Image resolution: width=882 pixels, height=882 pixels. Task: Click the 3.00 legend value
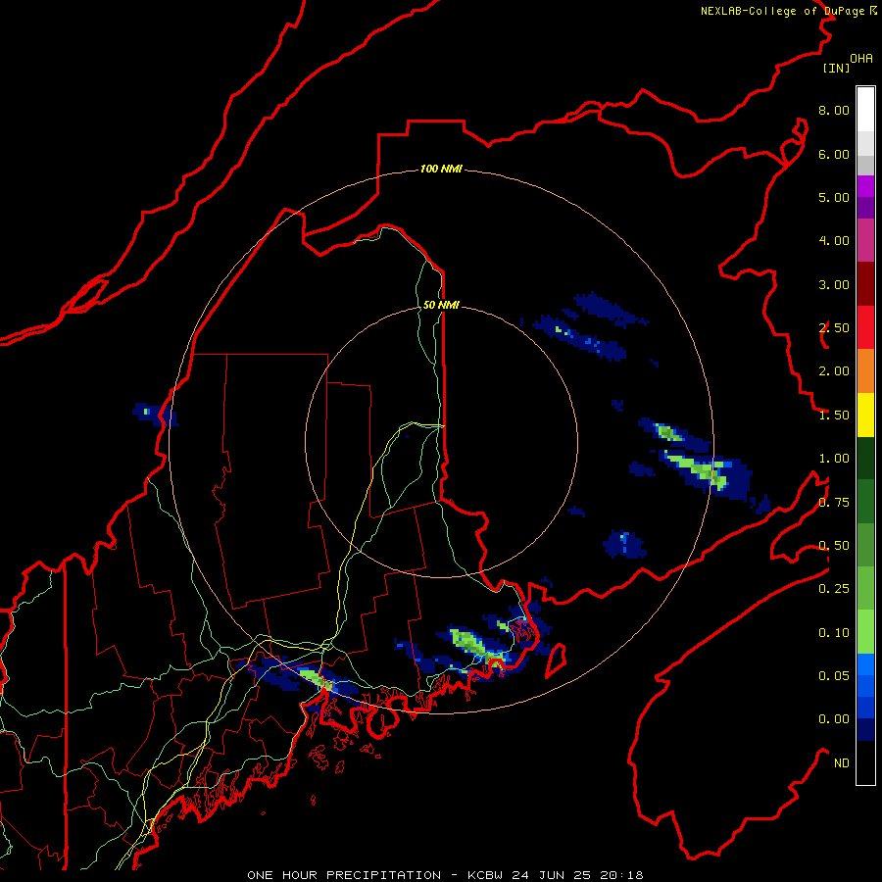[x=834, y=284]
